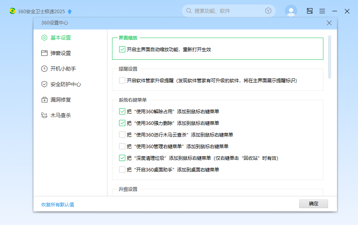Click the 360安全卫士极速2025 title text
This screenshot has width=358, height=225.
pos(41,11)
